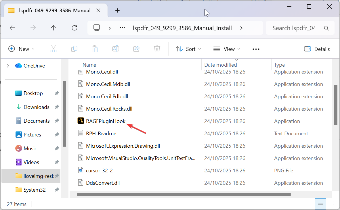Open the See more ellipsis menu
Viewport: 340px width, 210px height.
click(x=256, y=49)
